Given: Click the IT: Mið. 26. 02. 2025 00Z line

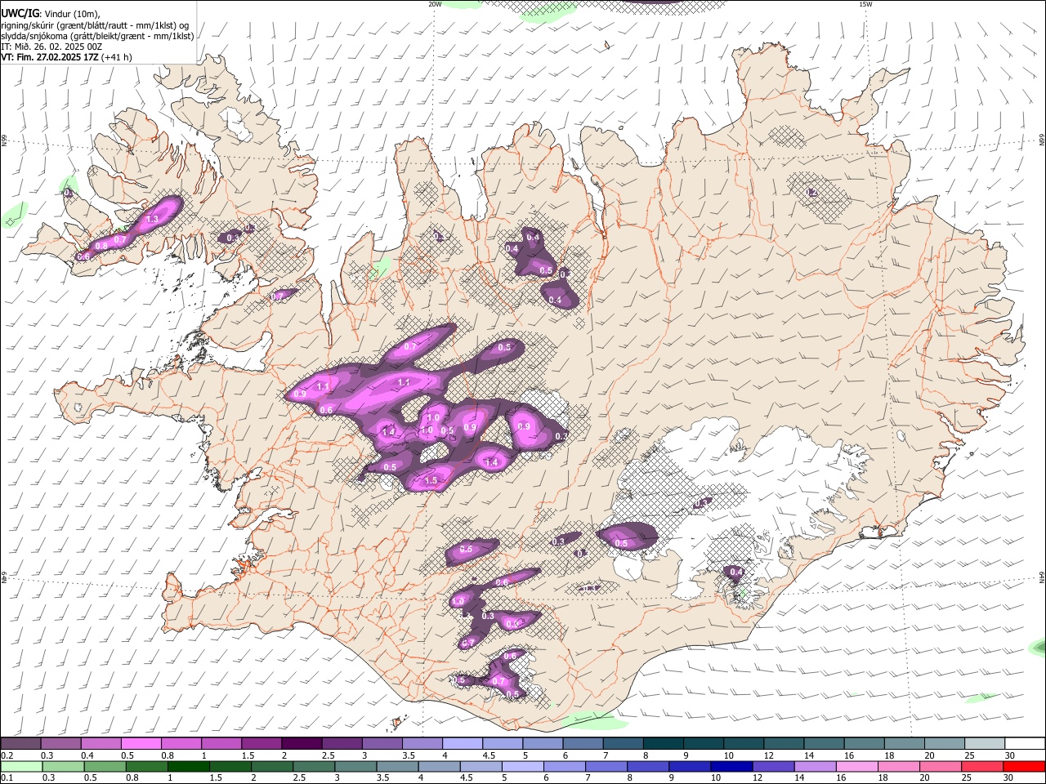Looking at the screenshot, I should (51, 47).
